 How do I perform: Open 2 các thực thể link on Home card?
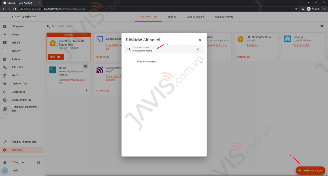(x=79, y=80)
